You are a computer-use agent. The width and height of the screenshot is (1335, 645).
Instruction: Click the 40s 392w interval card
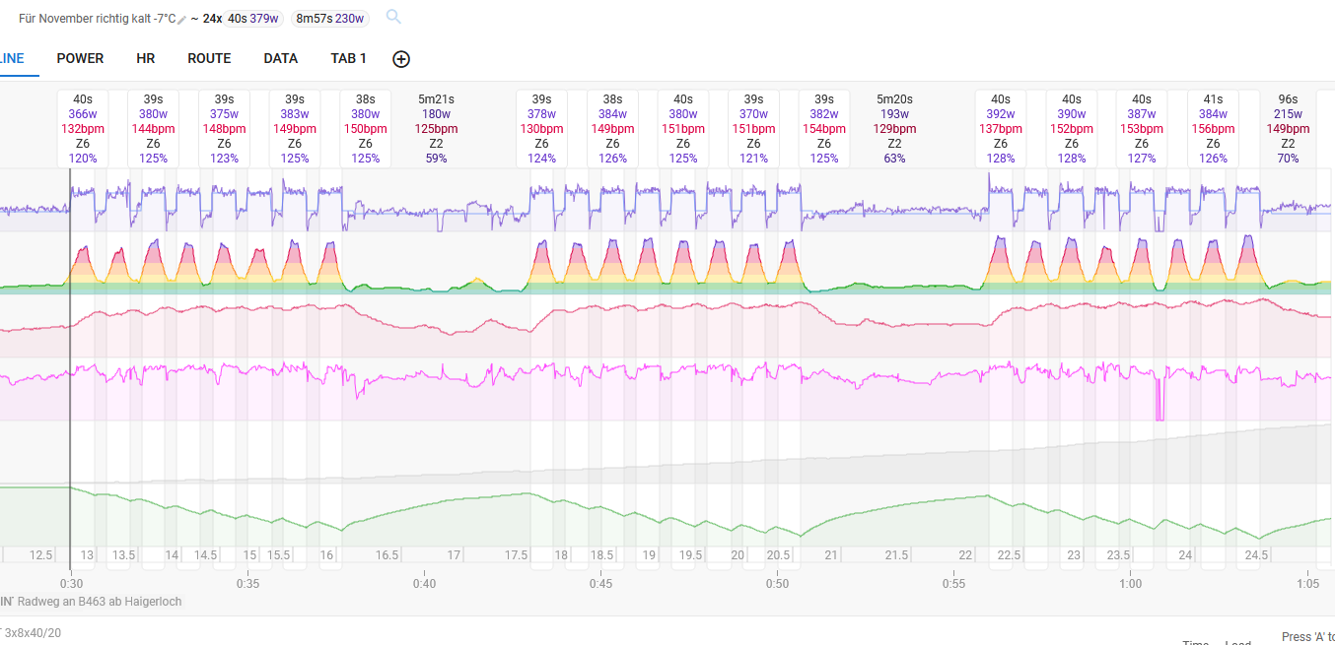[x=1000, y=128]
